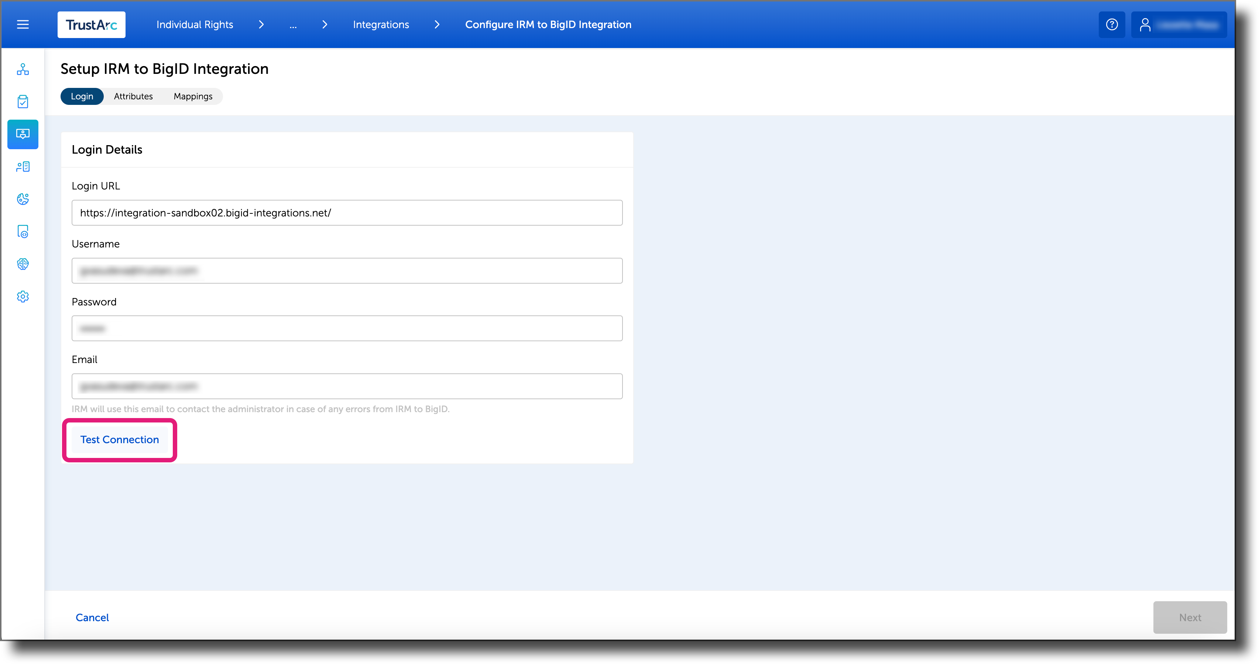1259x664 pixels.
Task: Click the user profile icon in top bar
Action: (x=1146, y=24)
